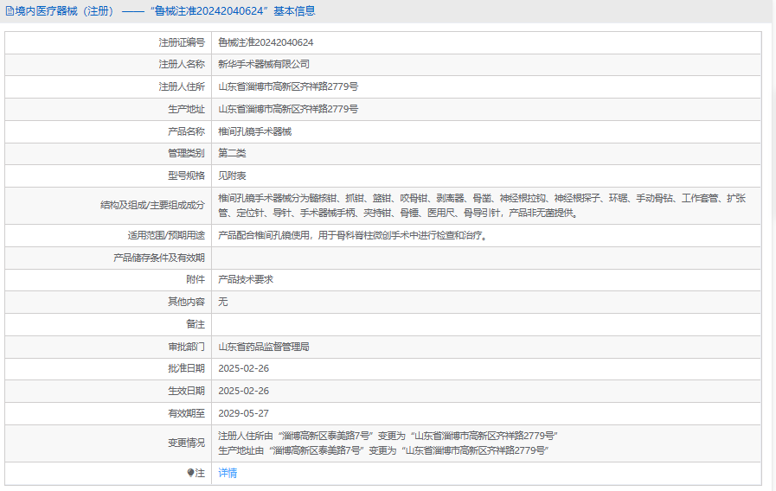This screenshot has height=491, width=776.
Task: Click the bulb icon next to 注
Action: click(x=190, y=473)
